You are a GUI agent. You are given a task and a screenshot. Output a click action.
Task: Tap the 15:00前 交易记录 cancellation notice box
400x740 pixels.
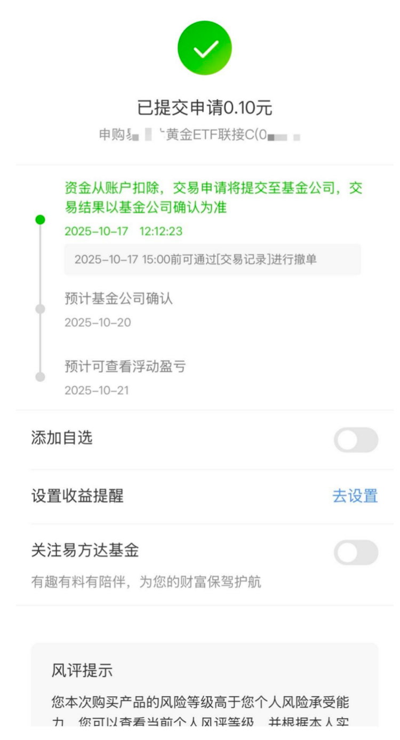click(x=212, y=259)
